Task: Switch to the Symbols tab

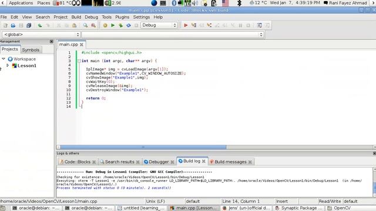Action: click(x=31, y=50)
